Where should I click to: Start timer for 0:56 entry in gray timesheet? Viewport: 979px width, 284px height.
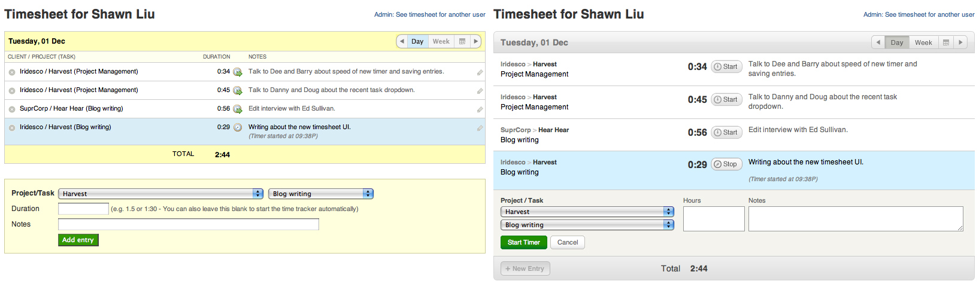pos(726,133)
